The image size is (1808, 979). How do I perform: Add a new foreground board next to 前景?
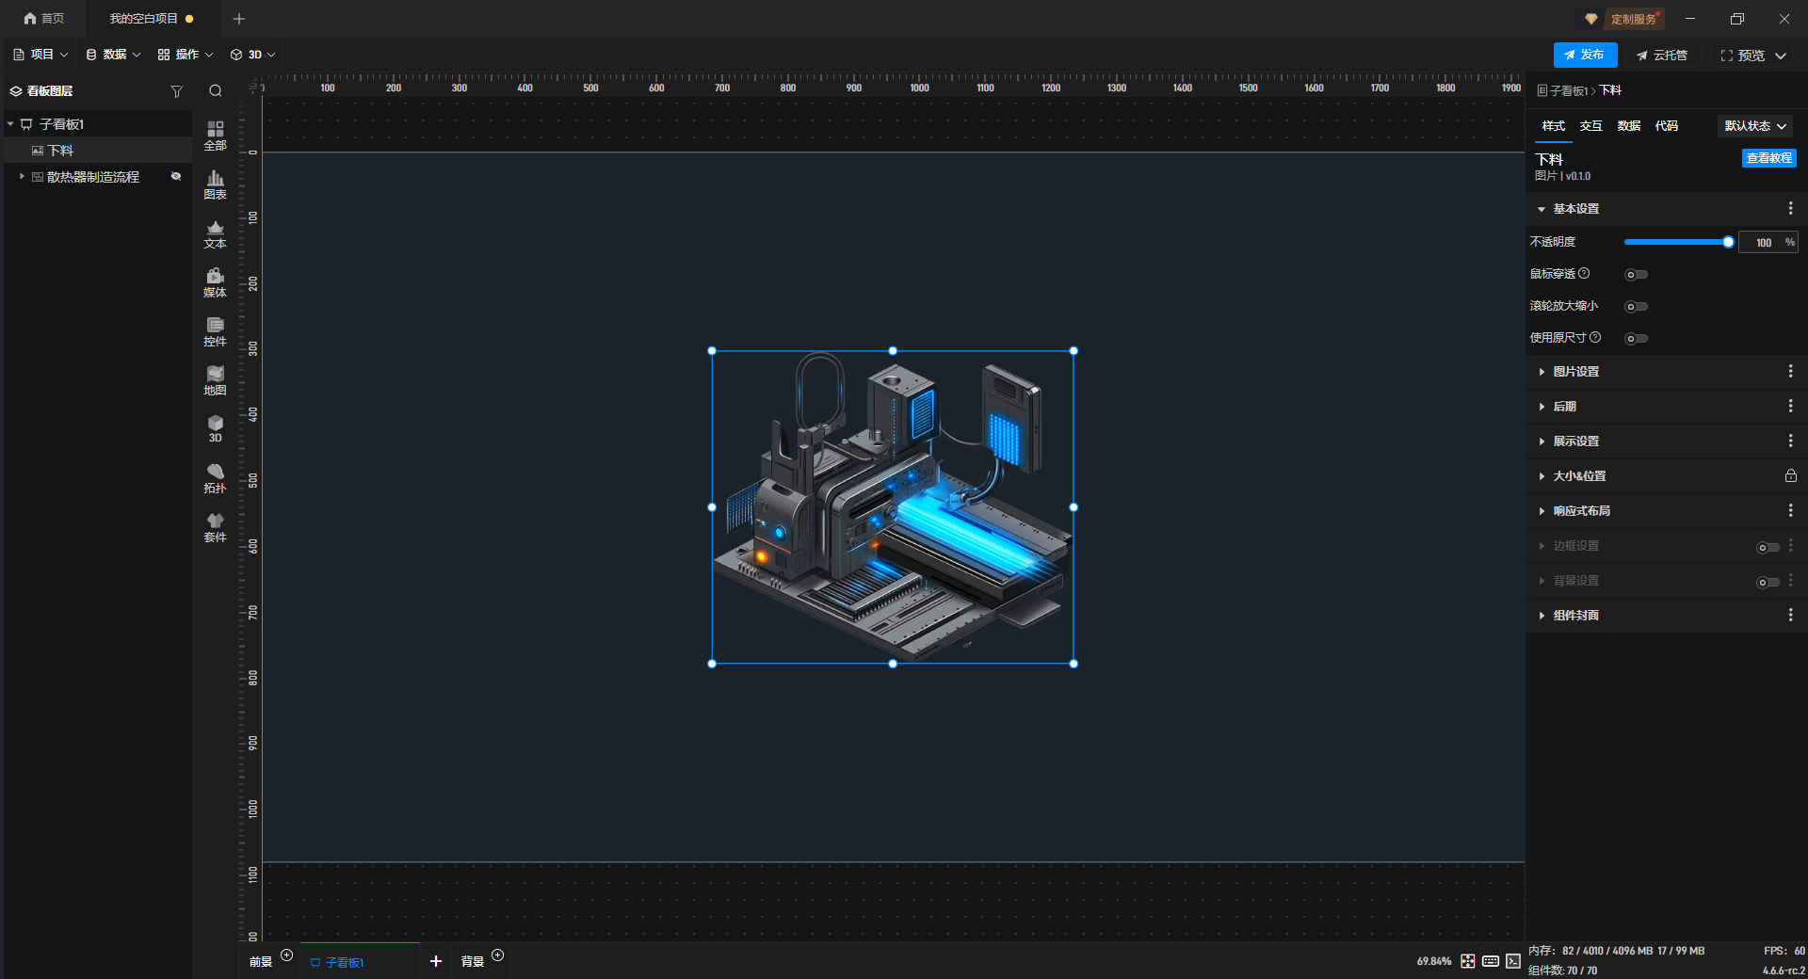click(x=287, y=955)
